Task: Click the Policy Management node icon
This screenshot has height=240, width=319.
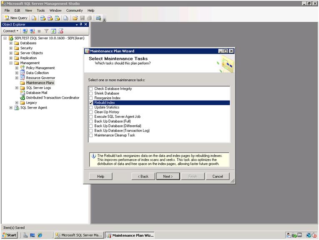Action: point(23,68)
